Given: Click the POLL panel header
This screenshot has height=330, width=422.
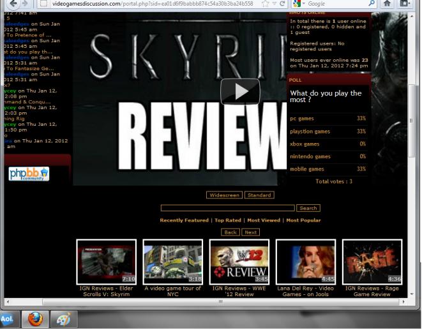Looking at the screenshot, I should (329, 80).
